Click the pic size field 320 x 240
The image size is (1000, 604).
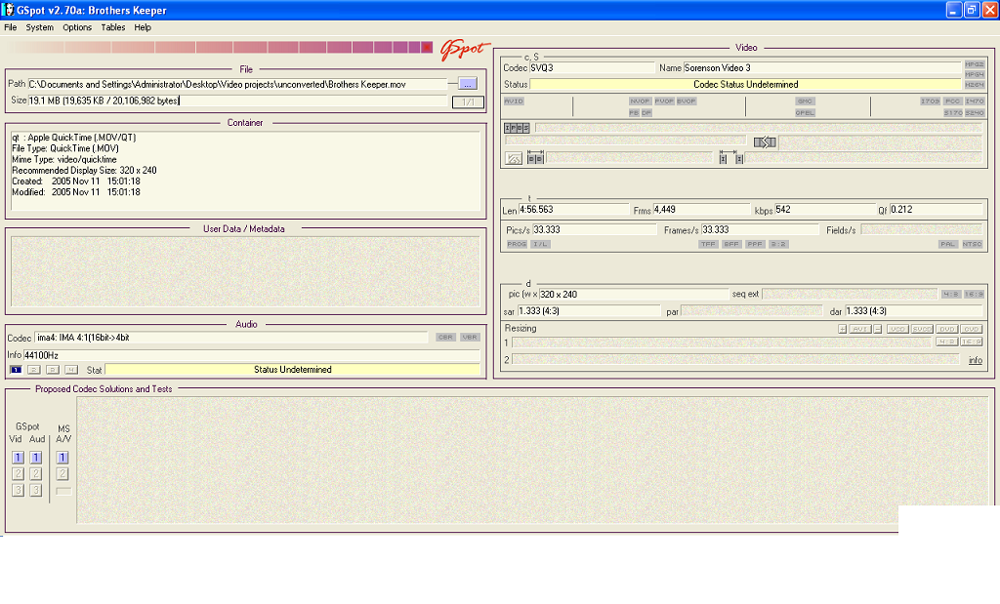[634, 295]
